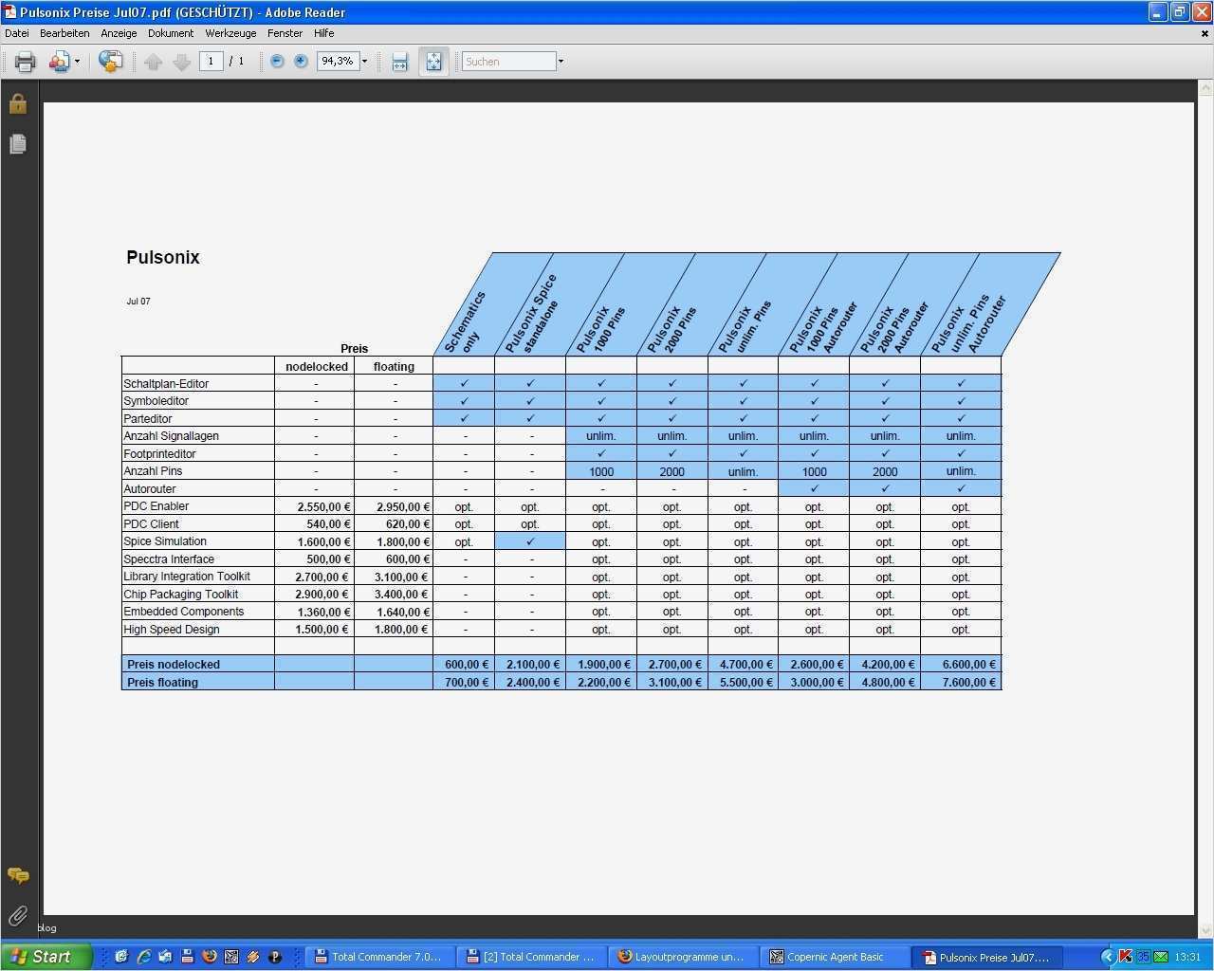Open the Fenster menu
Image resolution: width=1214 pixels, height=971 pixels.
pyautogui.click(x=285, y=33)
